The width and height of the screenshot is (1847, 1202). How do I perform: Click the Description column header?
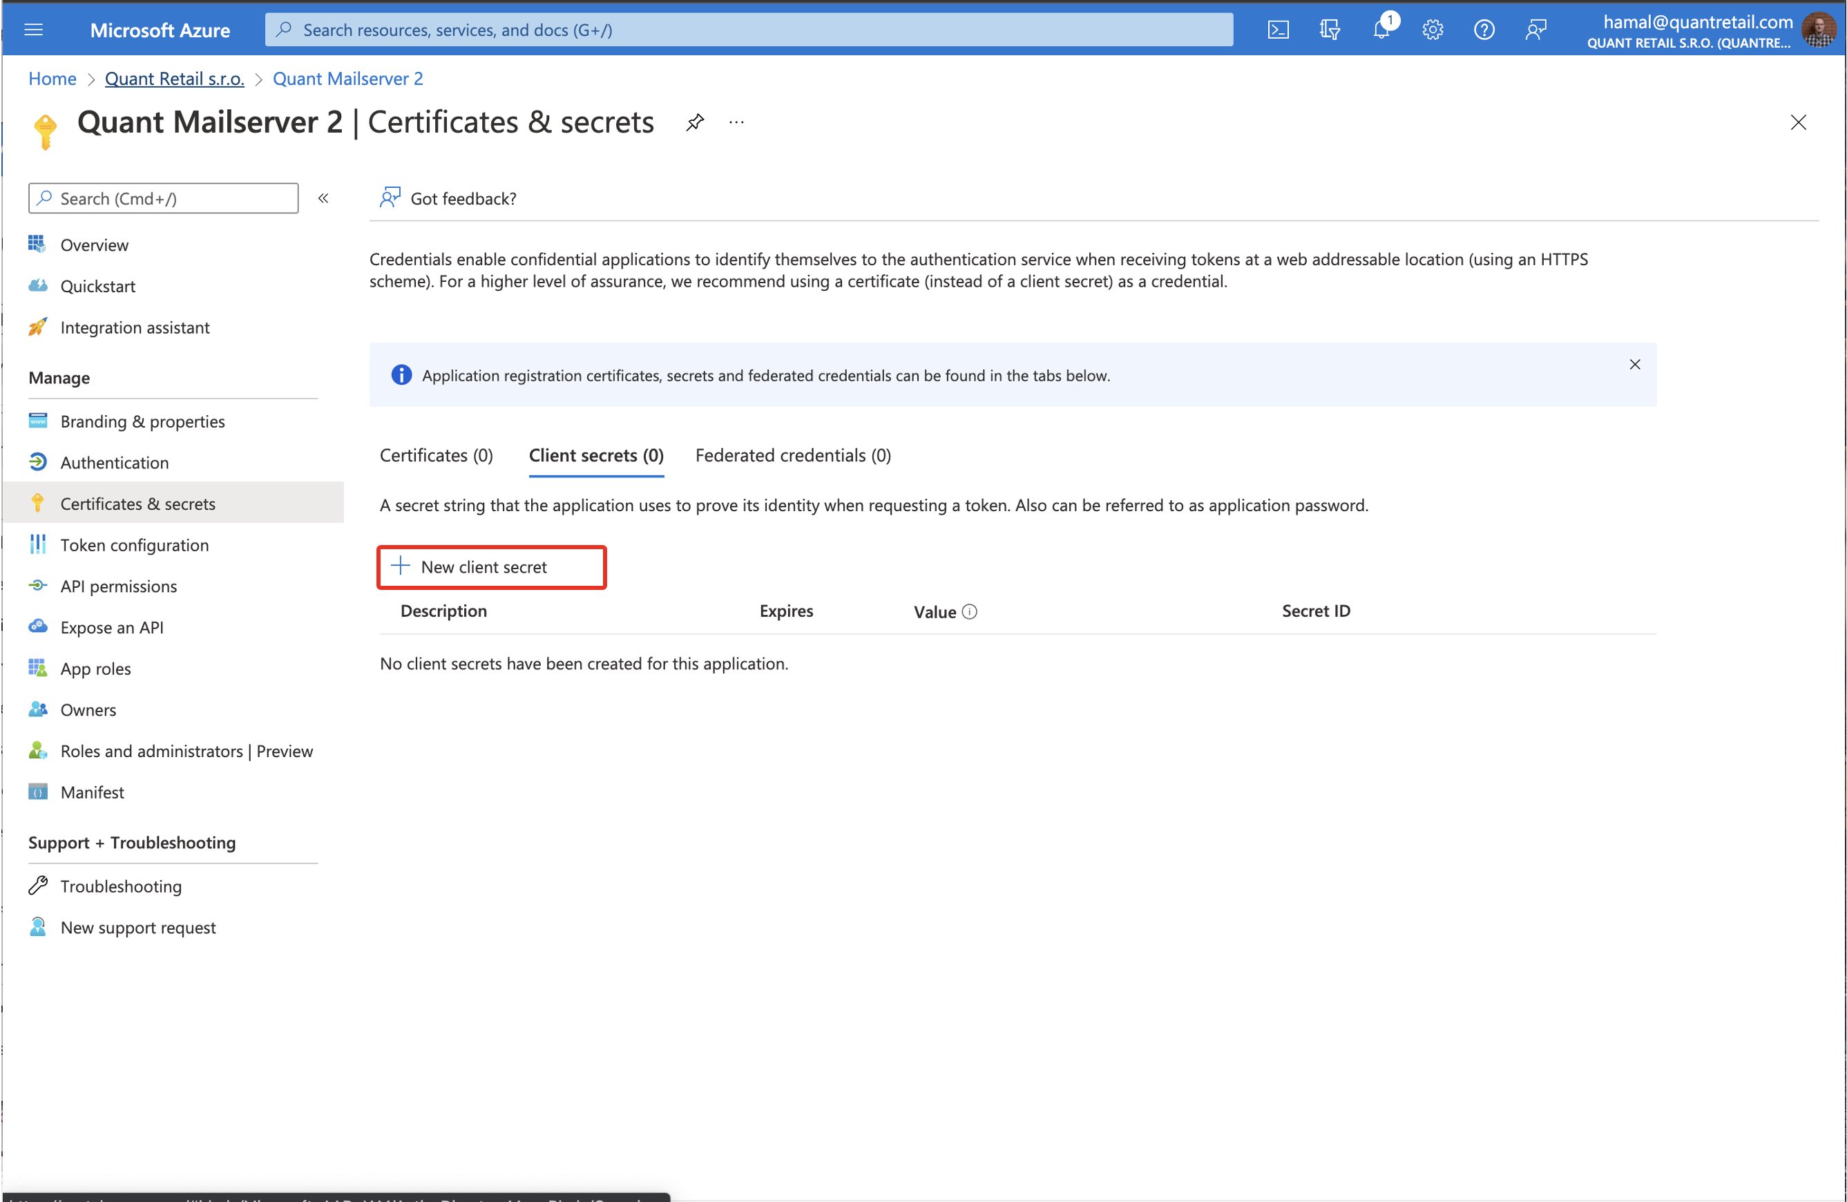coord(443,611)
